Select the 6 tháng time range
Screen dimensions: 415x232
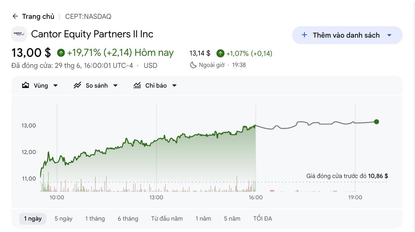coord(128,218)
